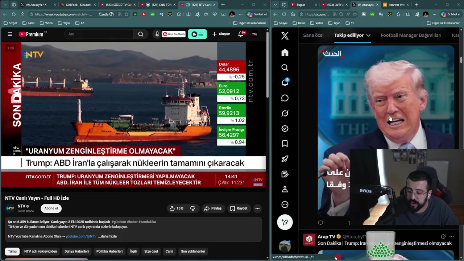This screenshot has width=464, height=261.
Task: Mute the NTV tab via speaker icon
Action: tap(187, 5)
